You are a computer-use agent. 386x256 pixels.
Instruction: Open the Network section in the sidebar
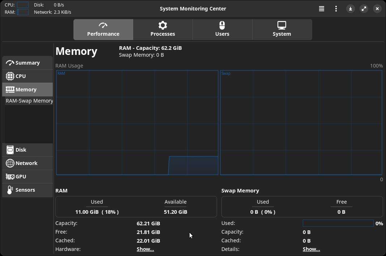point(27,163)
